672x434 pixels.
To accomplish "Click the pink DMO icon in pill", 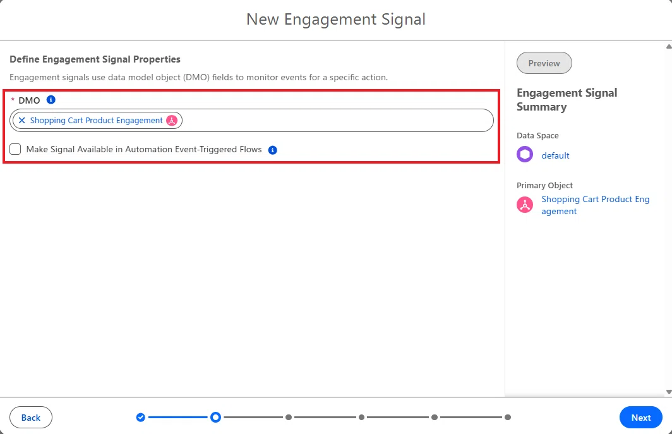I will point(172,121).
